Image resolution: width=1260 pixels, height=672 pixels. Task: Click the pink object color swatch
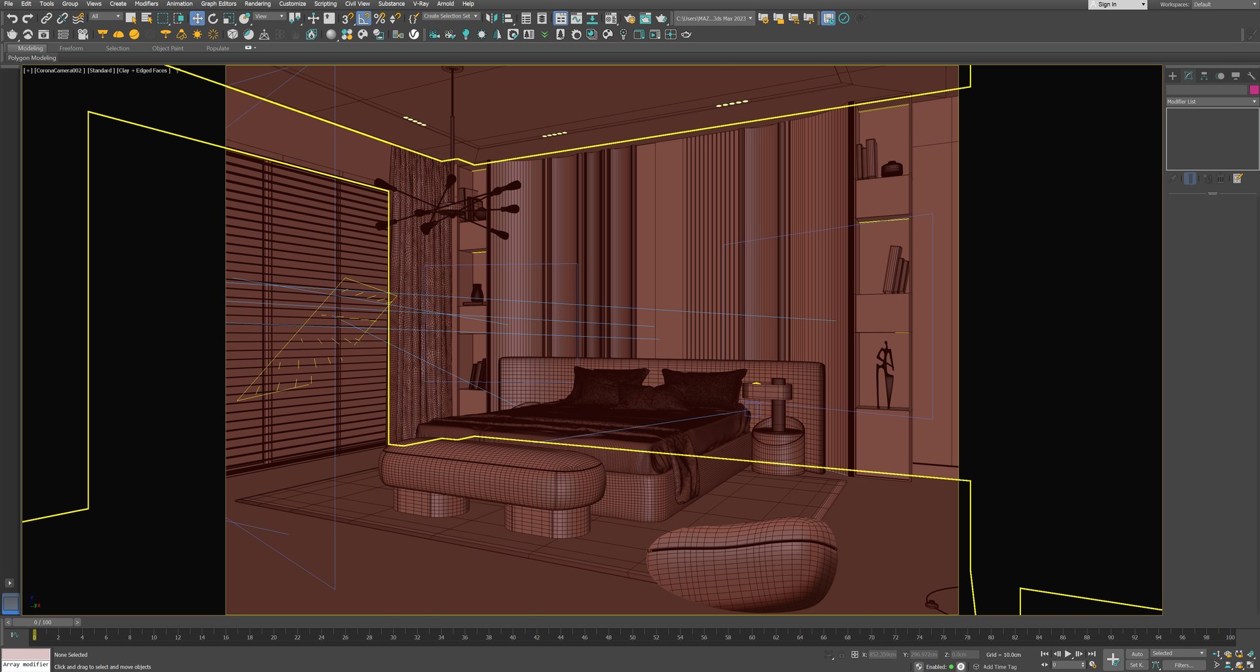coord(1254,90)
